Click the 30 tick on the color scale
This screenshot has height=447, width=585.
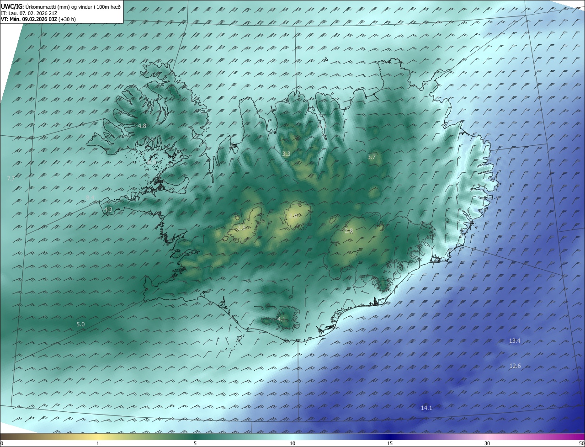coord(487,443)
